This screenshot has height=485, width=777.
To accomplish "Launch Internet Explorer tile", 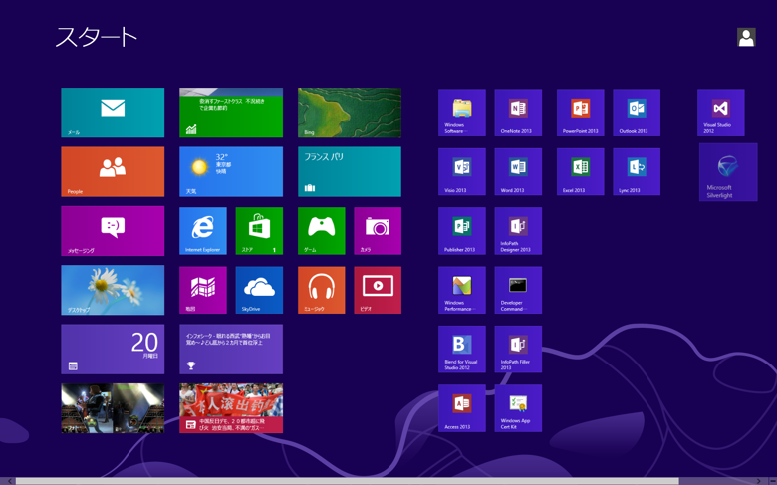I will click(203, 231).
